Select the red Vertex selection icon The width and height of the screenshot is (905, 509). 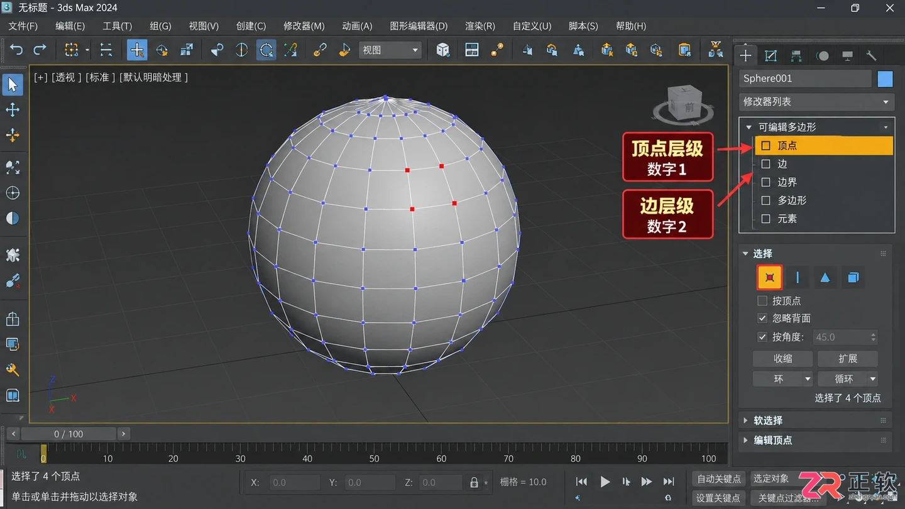click(769, 277)
